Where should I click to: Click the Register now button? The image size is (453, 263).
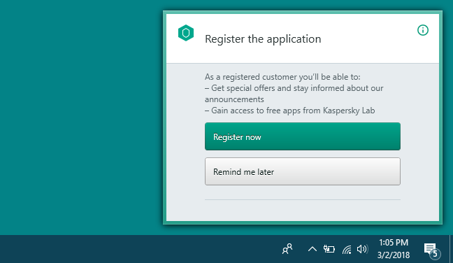pyautogui.click(x=303, y=136)
